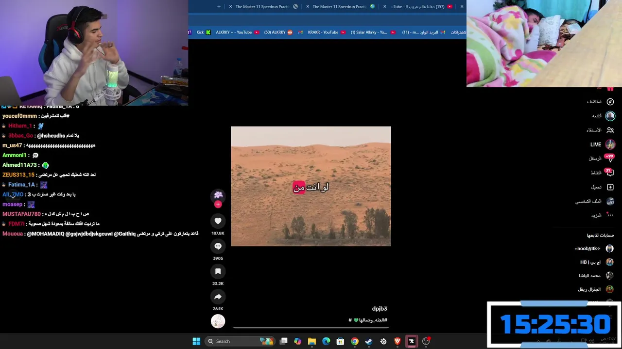Open OBS Studio from taskbar
622x349 pixels.
[x=426, y=341]
